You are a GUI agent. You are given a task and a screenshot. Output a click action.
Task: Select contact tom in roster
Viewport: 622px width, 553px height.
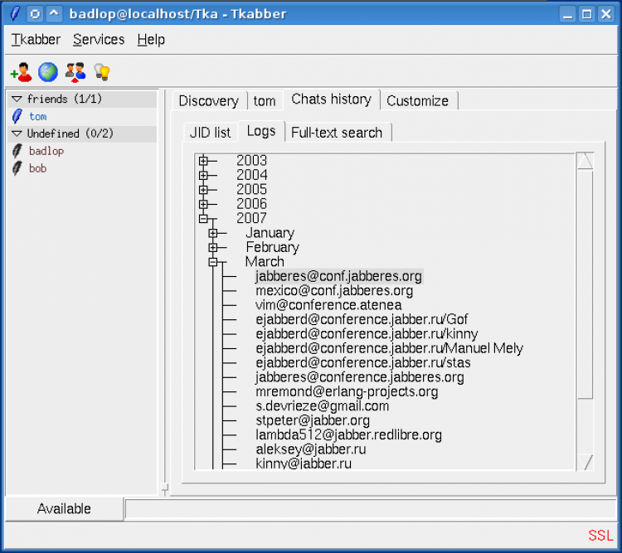[x=37, y=116]
